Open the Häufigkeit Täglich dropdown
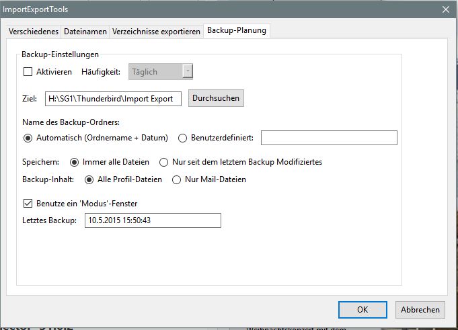This screenshot has height=330, width=458. point(161,71)
